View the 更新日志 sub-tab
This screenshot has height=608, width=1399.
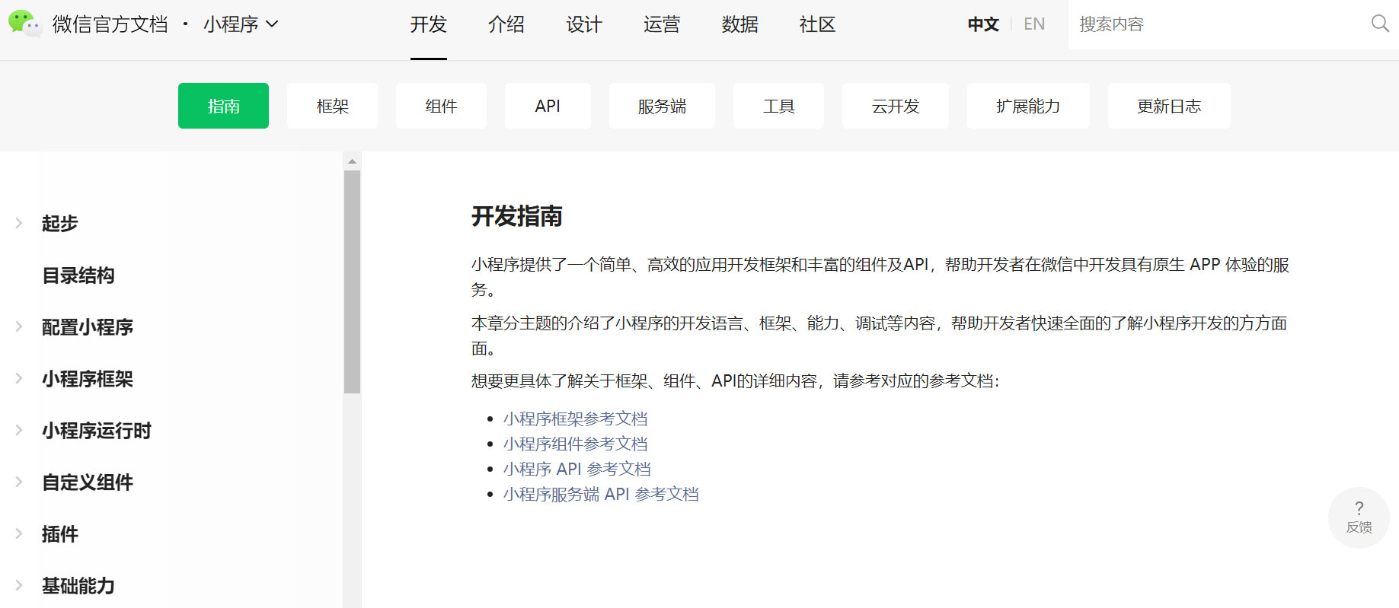1169,106
